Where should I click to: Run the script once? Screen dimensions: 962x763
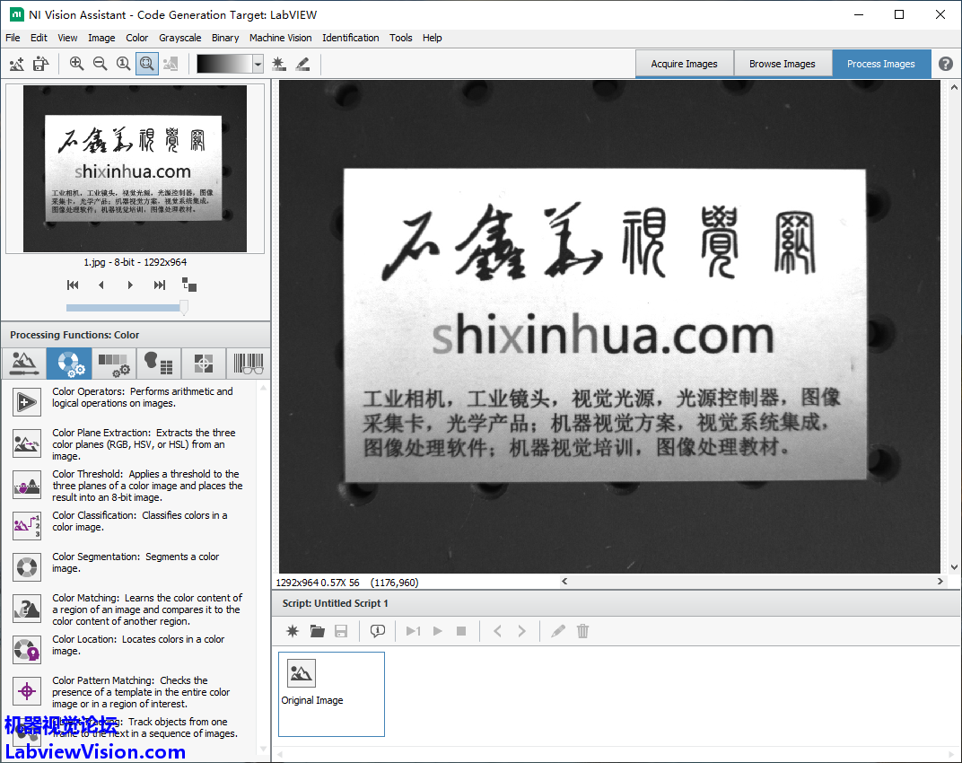[x=414, y=631]
